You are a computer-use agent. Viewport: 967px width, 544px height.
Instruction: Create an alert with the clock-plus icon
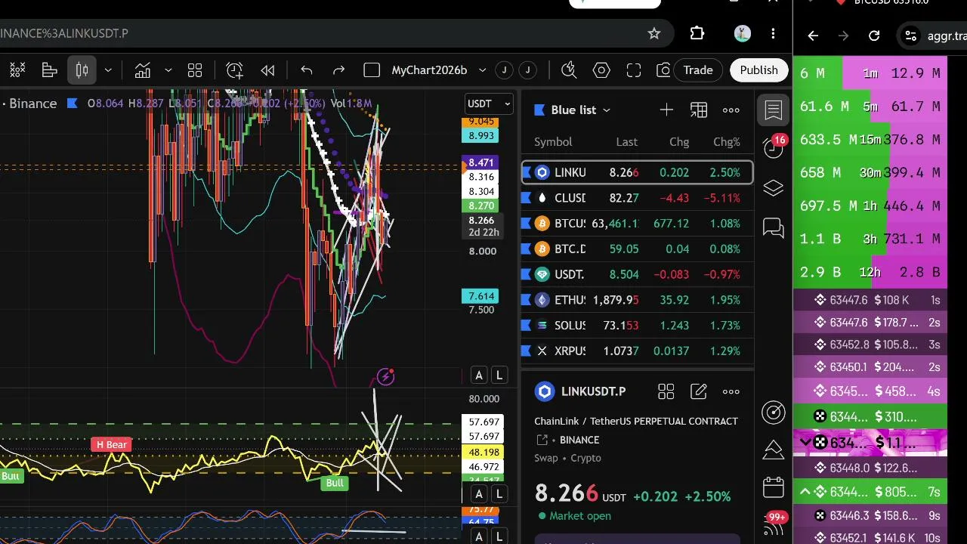point(235,70)
